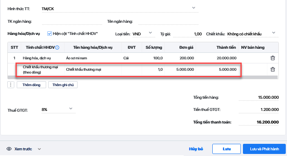Open the Tính chất HHDV info icon

57,48
